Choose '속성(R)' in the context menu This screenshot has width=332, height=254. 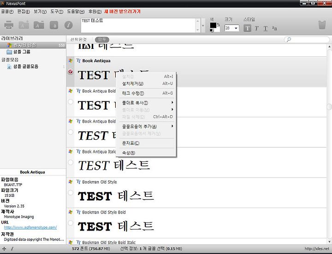[x=147, y=153]
